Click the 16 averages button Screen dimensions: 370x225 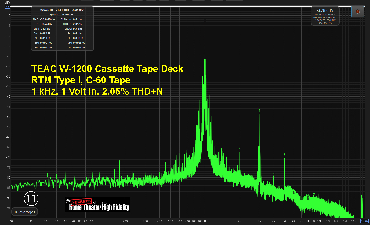[25, 212]
